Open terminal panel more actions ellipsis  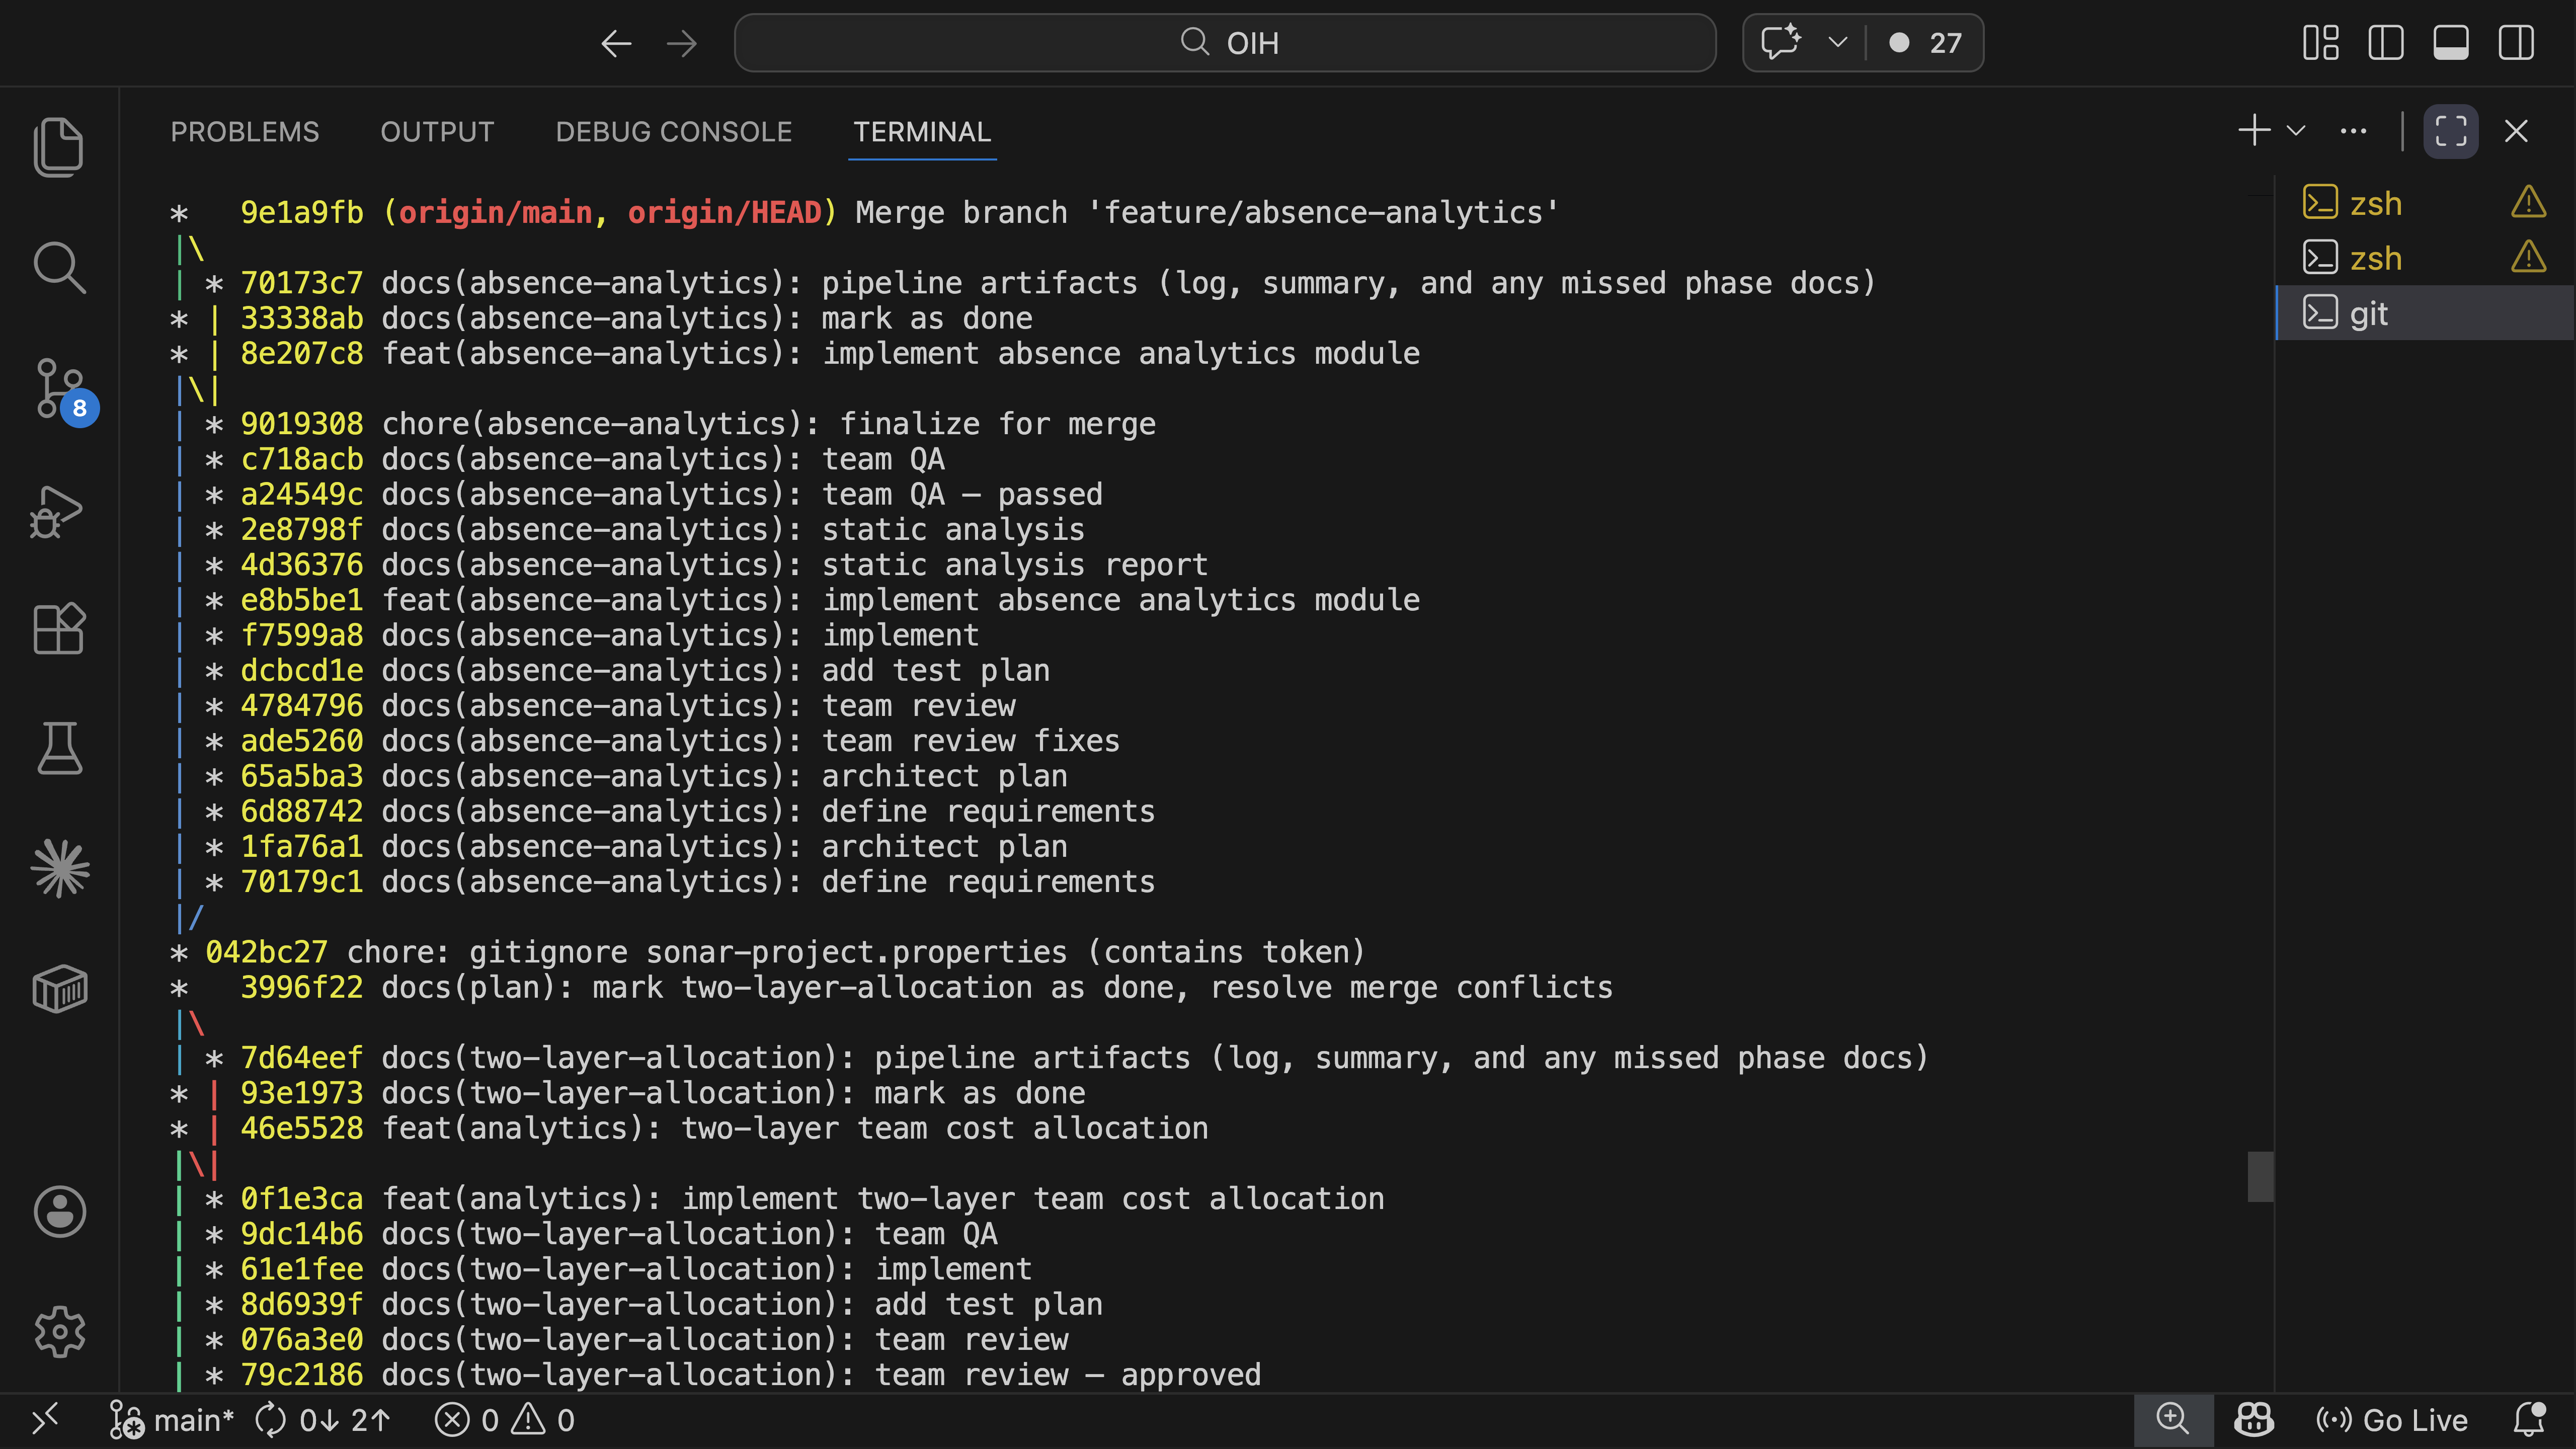2353,131
